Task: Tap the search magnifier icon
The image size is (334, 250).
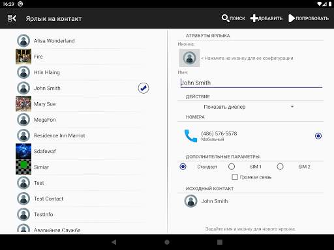Action: pos(225,18)
